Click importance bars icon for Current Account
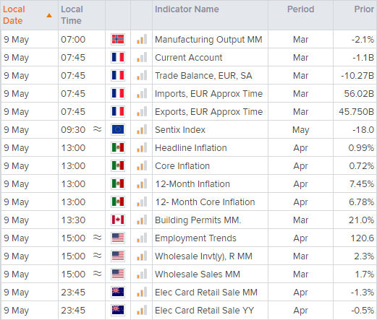This screenshot has height=320, width=377. pyautogui.click(x=142, y=57)
